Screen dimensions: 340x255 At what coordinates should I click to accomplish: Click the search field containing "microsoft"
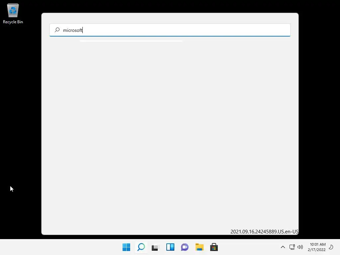[x=170, y=30]
